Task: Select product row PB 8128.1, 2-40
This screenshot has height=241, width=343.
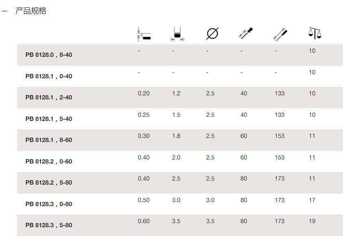Action: 180,97
